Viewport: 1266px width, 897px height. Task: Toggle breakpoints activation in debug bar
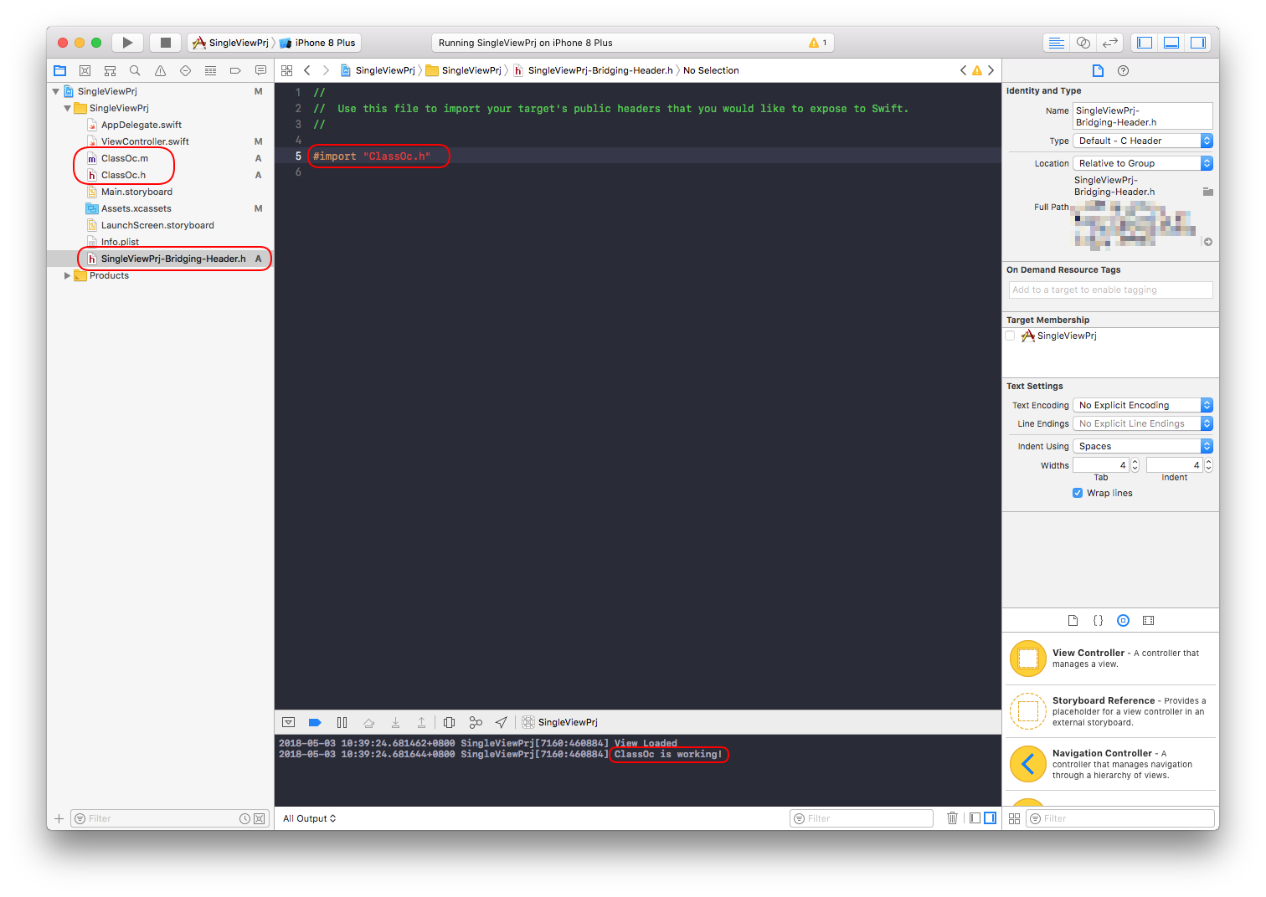(x=315, y=722)
